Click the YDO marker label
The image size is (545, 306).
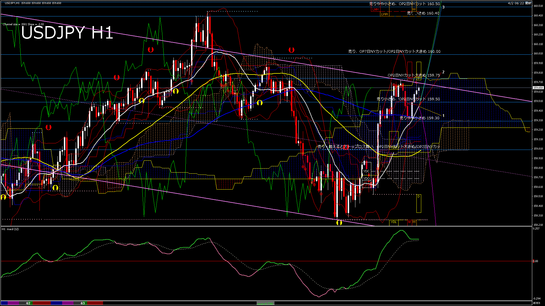pos(366,178)
